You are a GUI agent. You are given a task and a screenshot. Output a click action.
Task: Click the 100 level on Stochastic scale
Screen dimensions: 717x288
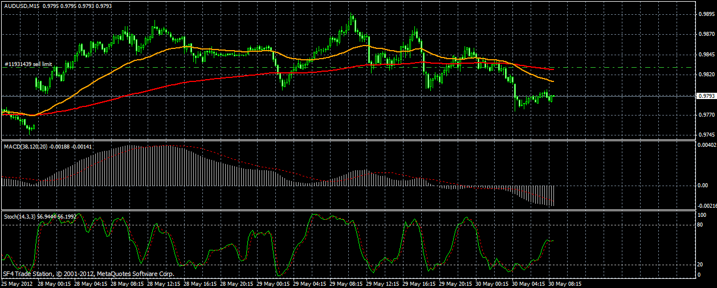[703, 215]
